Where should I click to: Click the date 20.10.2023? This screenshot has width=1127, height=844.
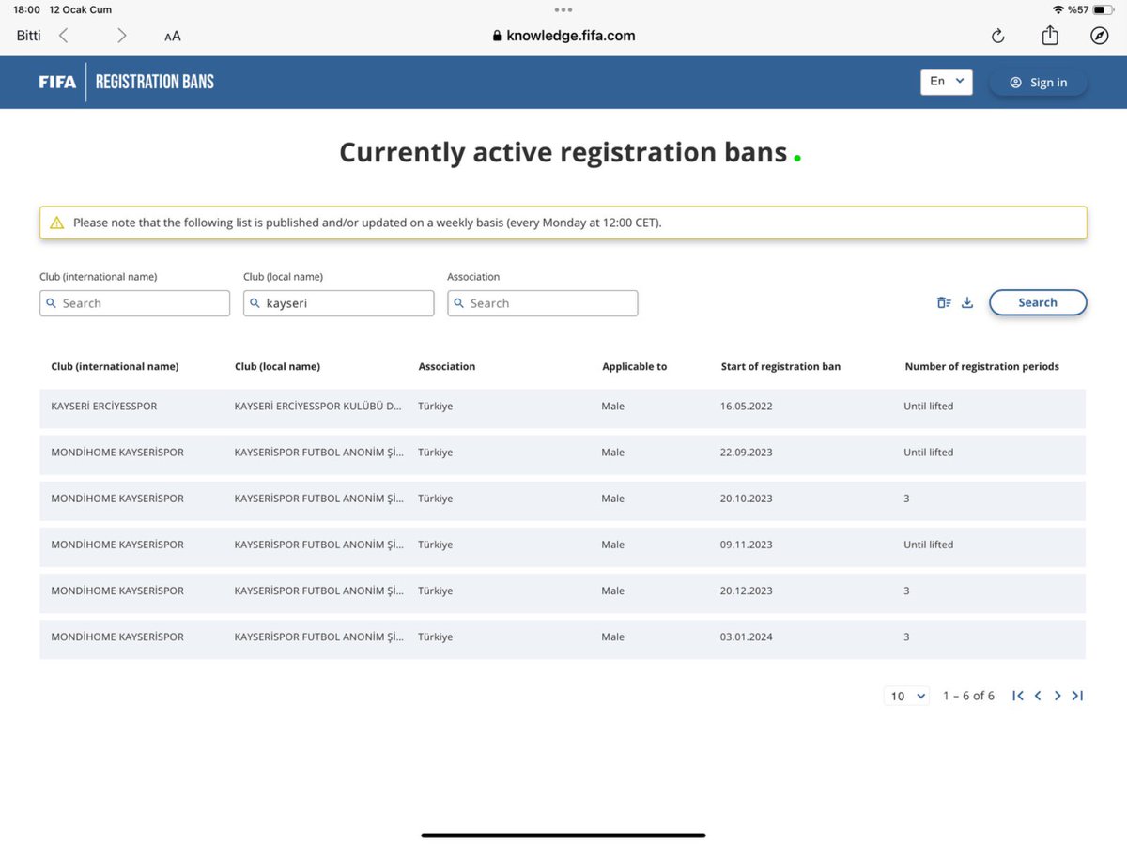tap(746, 499)
